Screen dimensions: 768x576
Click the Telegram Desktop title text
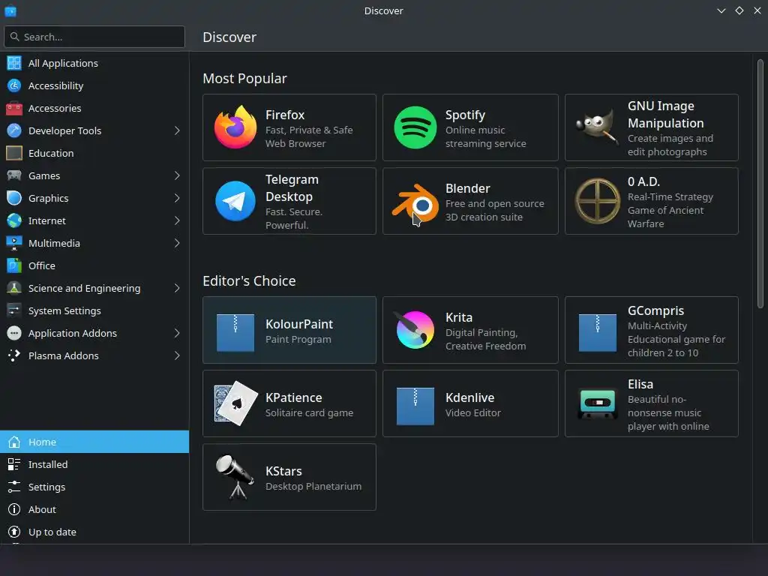pyautogui.click(x=292, y=188)
